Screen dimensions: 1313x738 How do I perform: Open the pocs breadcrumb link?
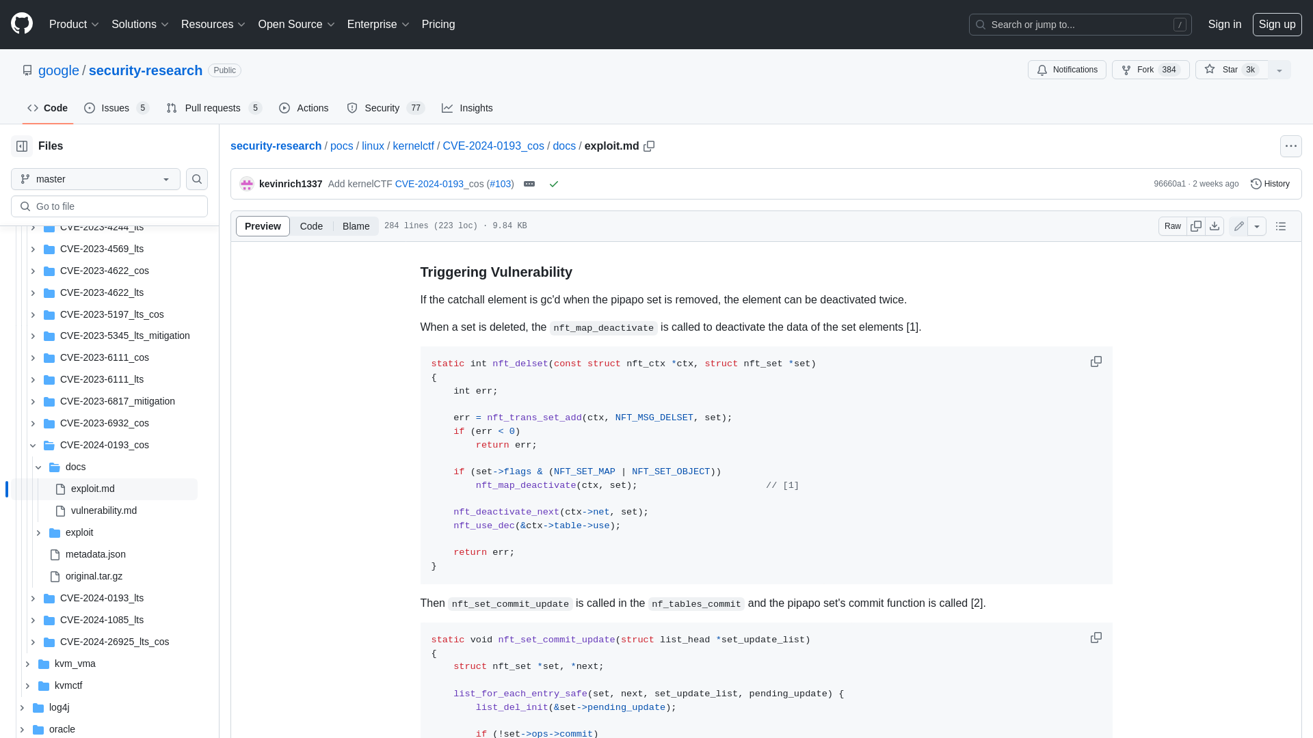(342, 146)
